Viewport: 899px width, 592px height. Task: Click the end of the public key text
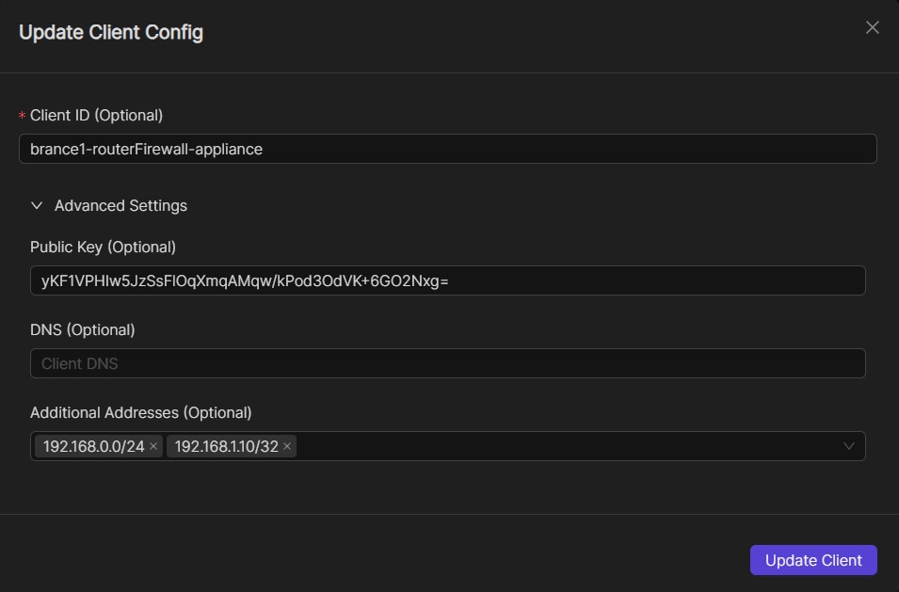449,280
